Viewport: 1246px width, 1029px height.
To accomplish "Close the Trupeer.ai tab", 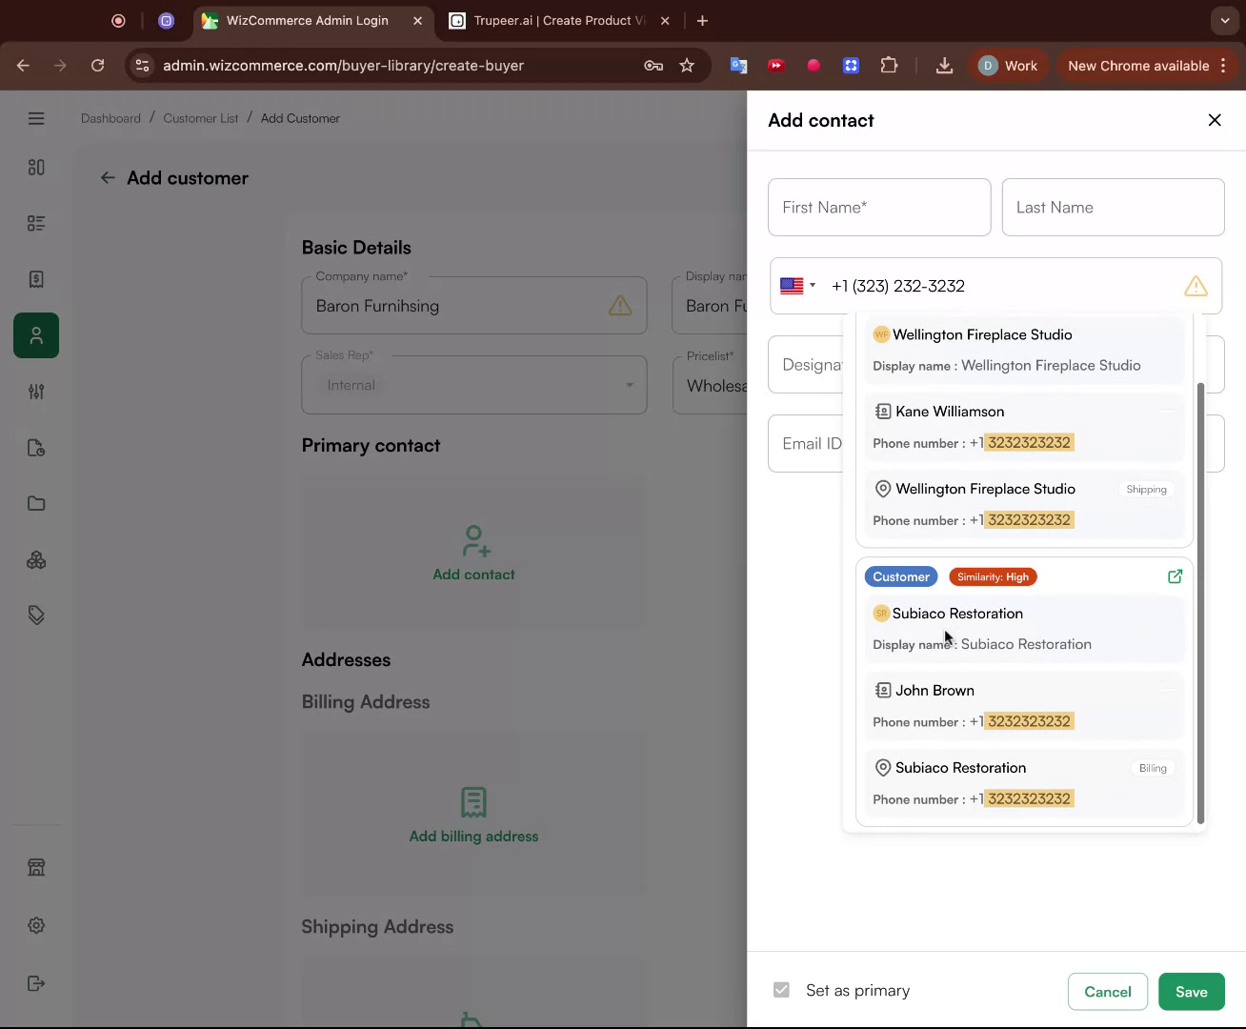I will tap(665, 20).
